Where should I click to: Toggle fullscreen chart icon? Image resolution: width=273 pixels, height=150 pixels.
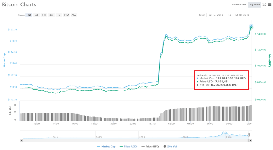click(x=264, y=5)
